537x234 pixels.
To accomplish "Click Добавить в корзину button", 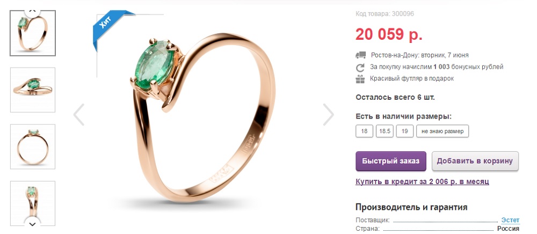I will [475, 161].
